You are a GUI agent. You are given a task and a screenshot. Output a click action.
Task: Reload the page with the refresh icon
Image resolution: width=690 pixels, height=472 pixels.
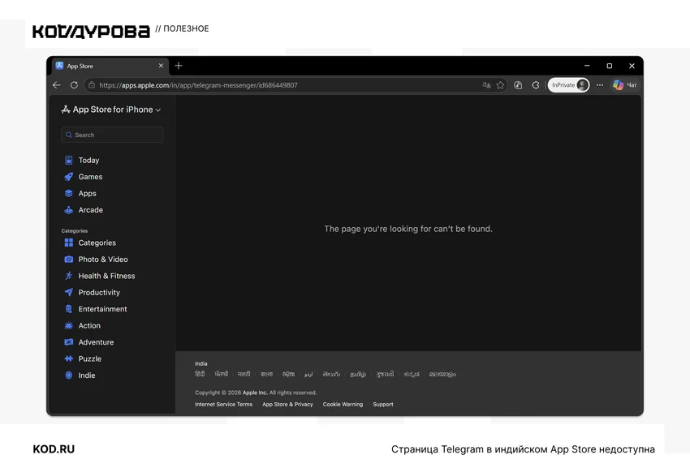coord(74,85)
